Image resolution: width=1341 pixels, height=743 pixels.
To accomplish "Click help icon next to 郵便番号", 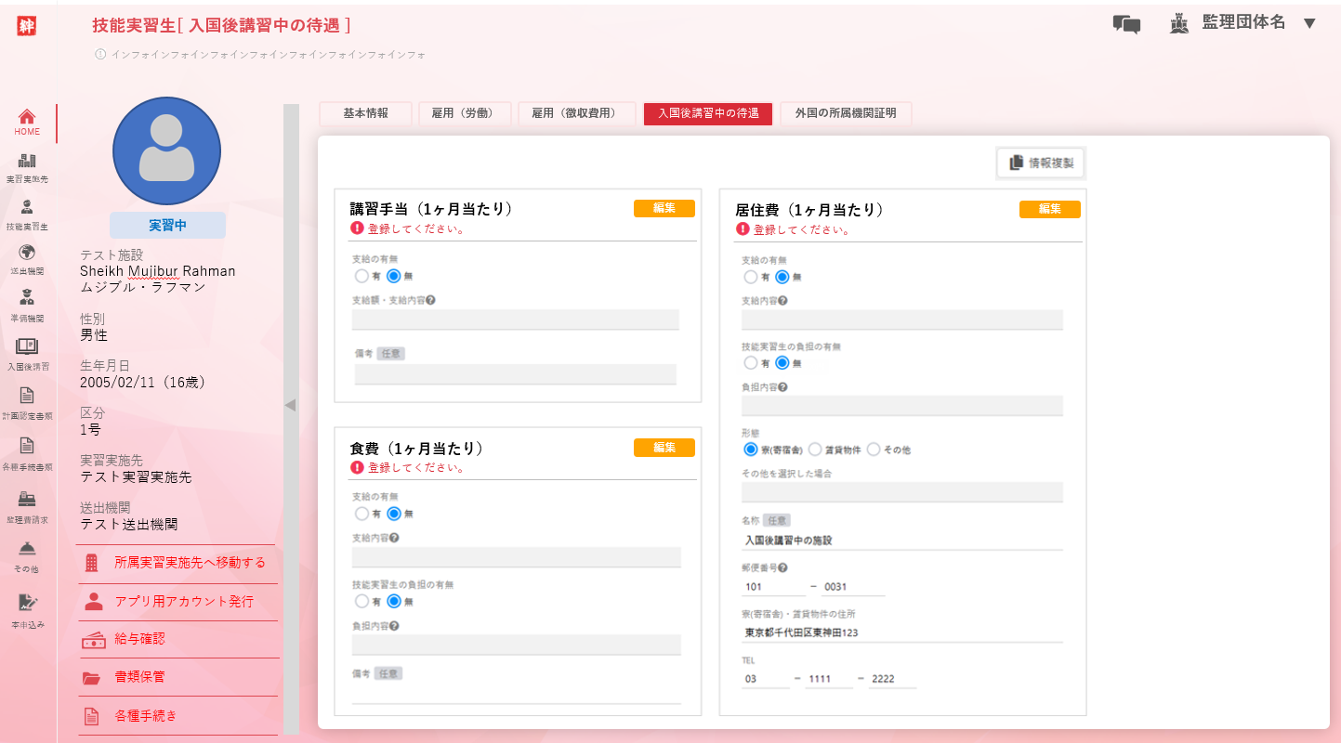I will click(783, 567).
